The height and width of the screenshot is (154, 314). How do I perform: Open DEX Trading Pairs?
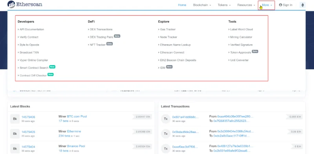click(x=102, y=37)
